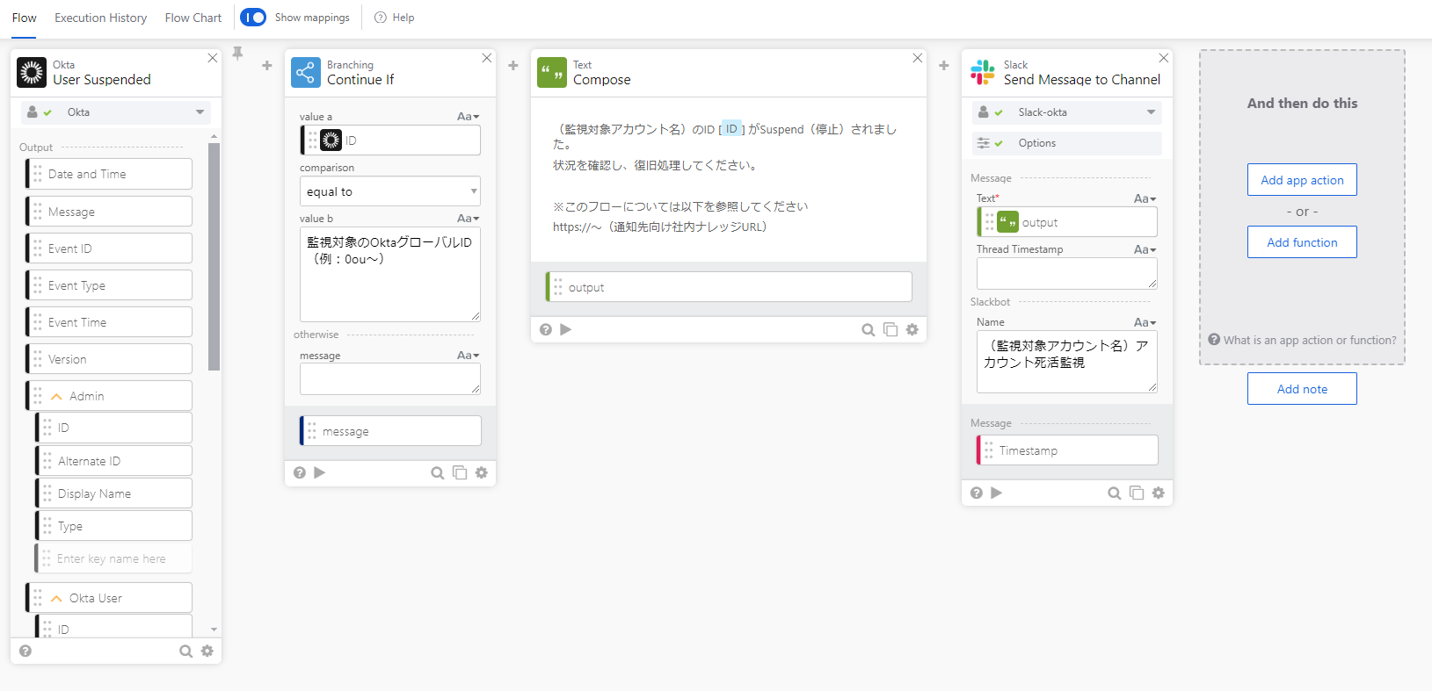Duplicate the Continue If card
The width and height of the screenshot is (1432, 691).
point(460,472)
